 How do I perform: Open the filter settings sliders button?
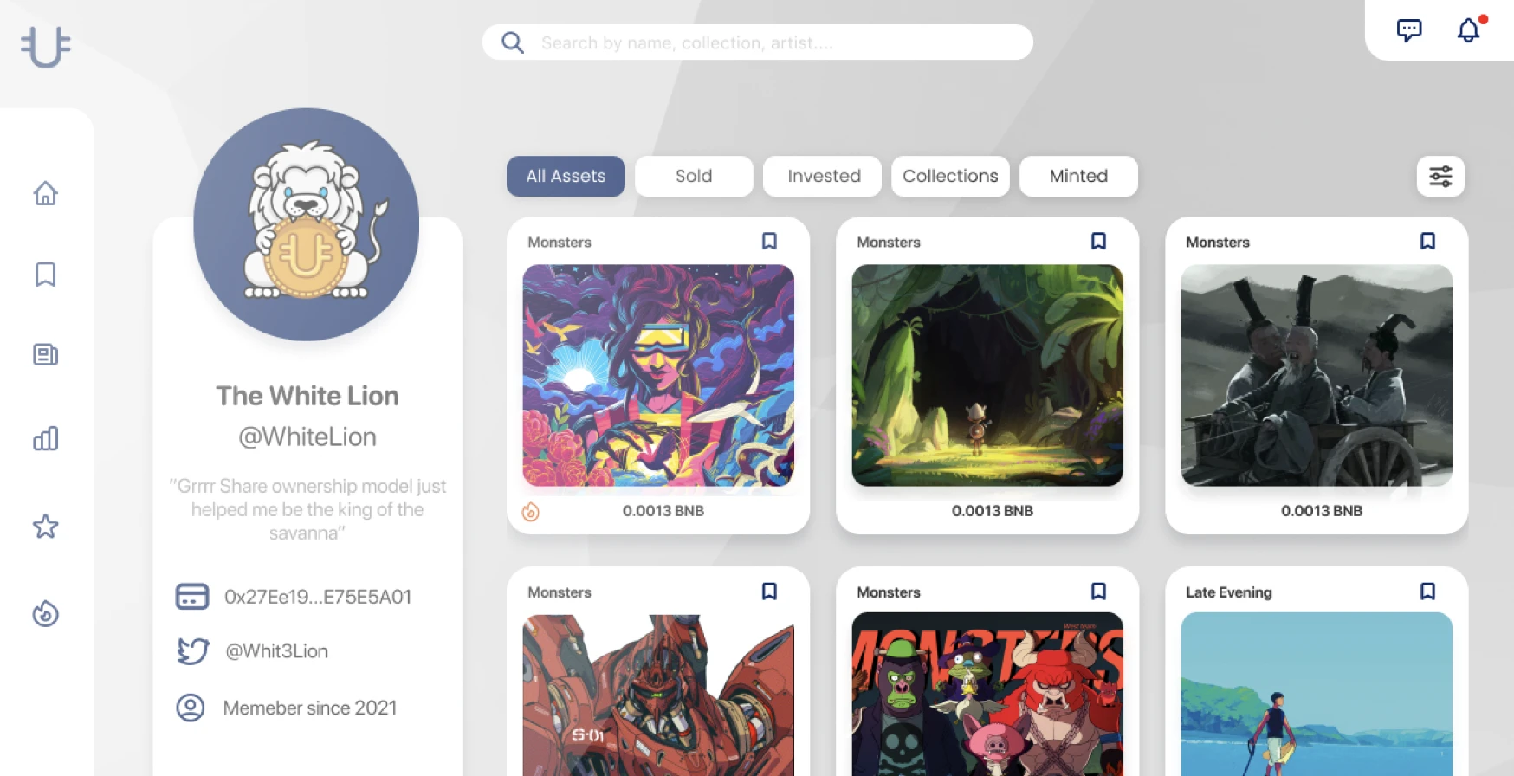coord(1440,176)
